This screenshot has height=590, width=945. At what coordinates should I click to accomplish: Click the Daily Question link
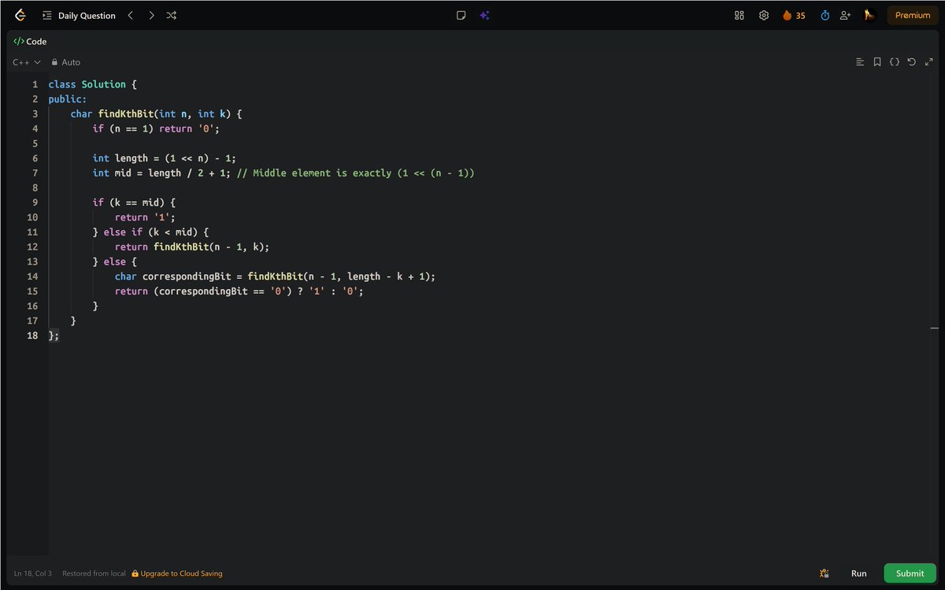click(x=87, y=16)
